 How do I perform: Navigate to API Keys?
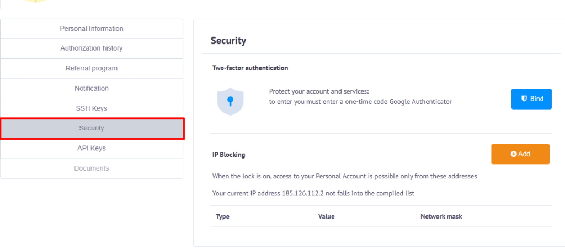(x=92, y=148)
